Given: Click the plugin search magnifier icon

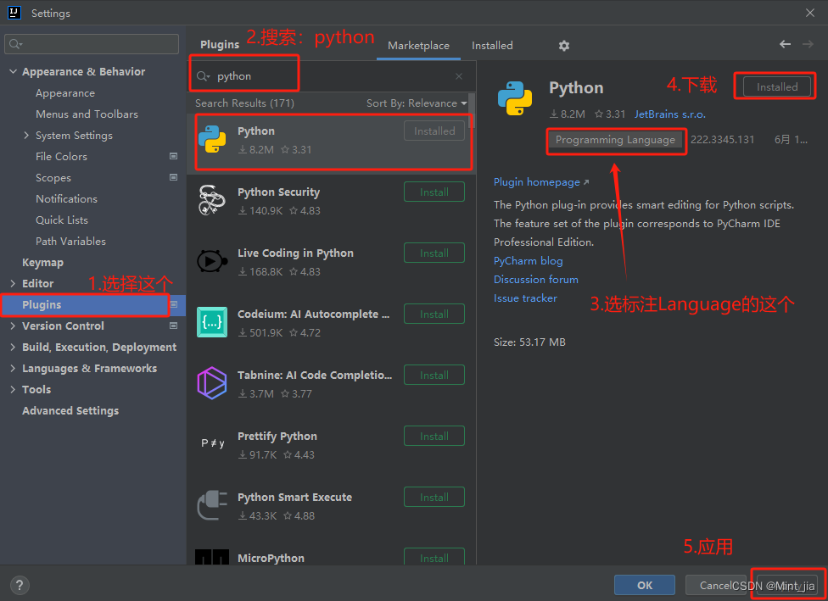Looking at the screenshot, I should point(203,76).
